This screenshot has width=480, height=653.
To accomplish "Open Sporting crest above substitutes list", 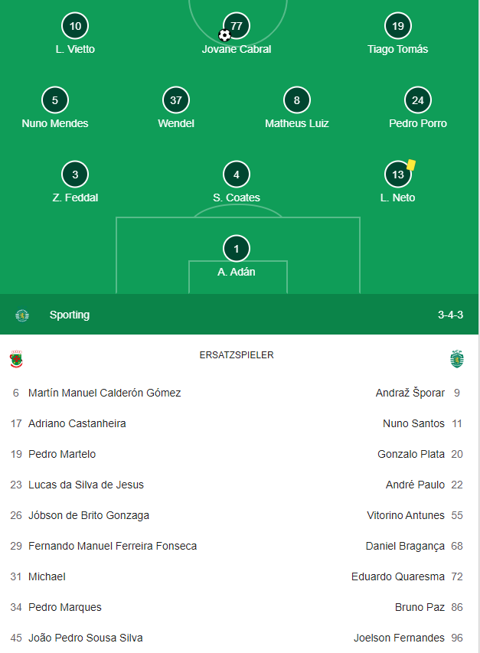I will (457, 359).
